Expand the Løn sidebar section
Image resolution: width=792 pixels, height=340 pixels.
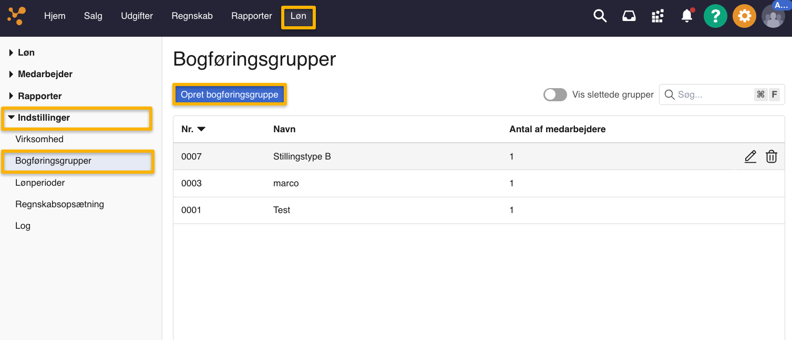point(26,52)
